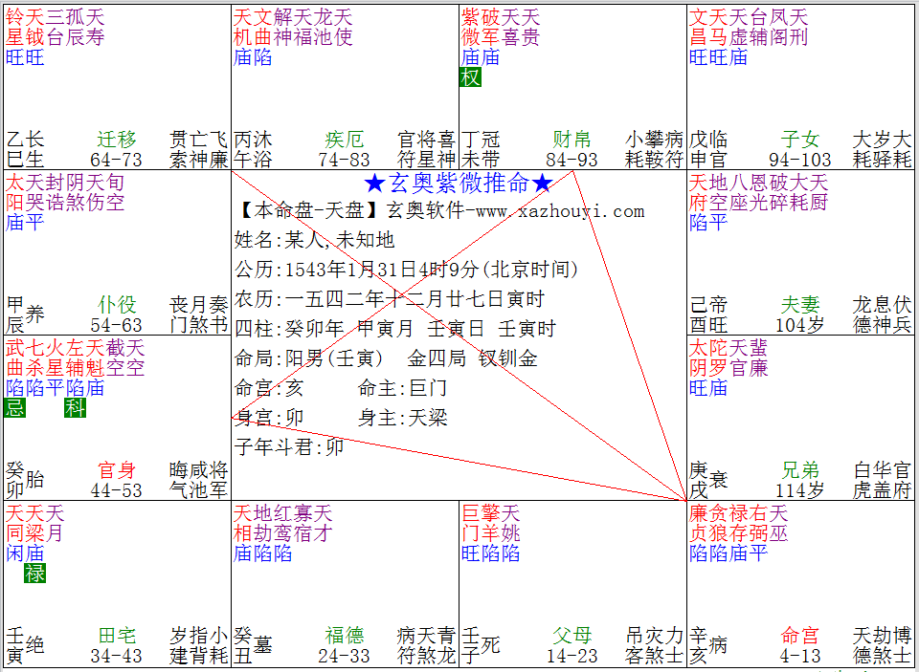Click the 农历 lunar date line
919x672 pixels.
pyautogui.click(x=390, y=299)
